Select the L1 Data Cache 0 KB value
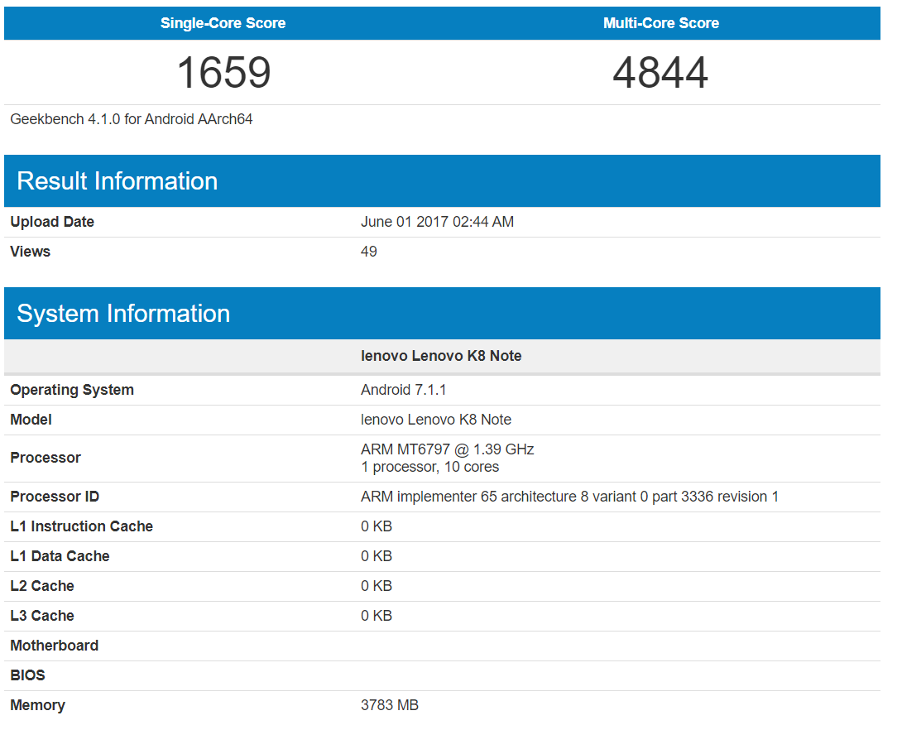Screen dimensions: 902x730 click(x=377, y=557)
